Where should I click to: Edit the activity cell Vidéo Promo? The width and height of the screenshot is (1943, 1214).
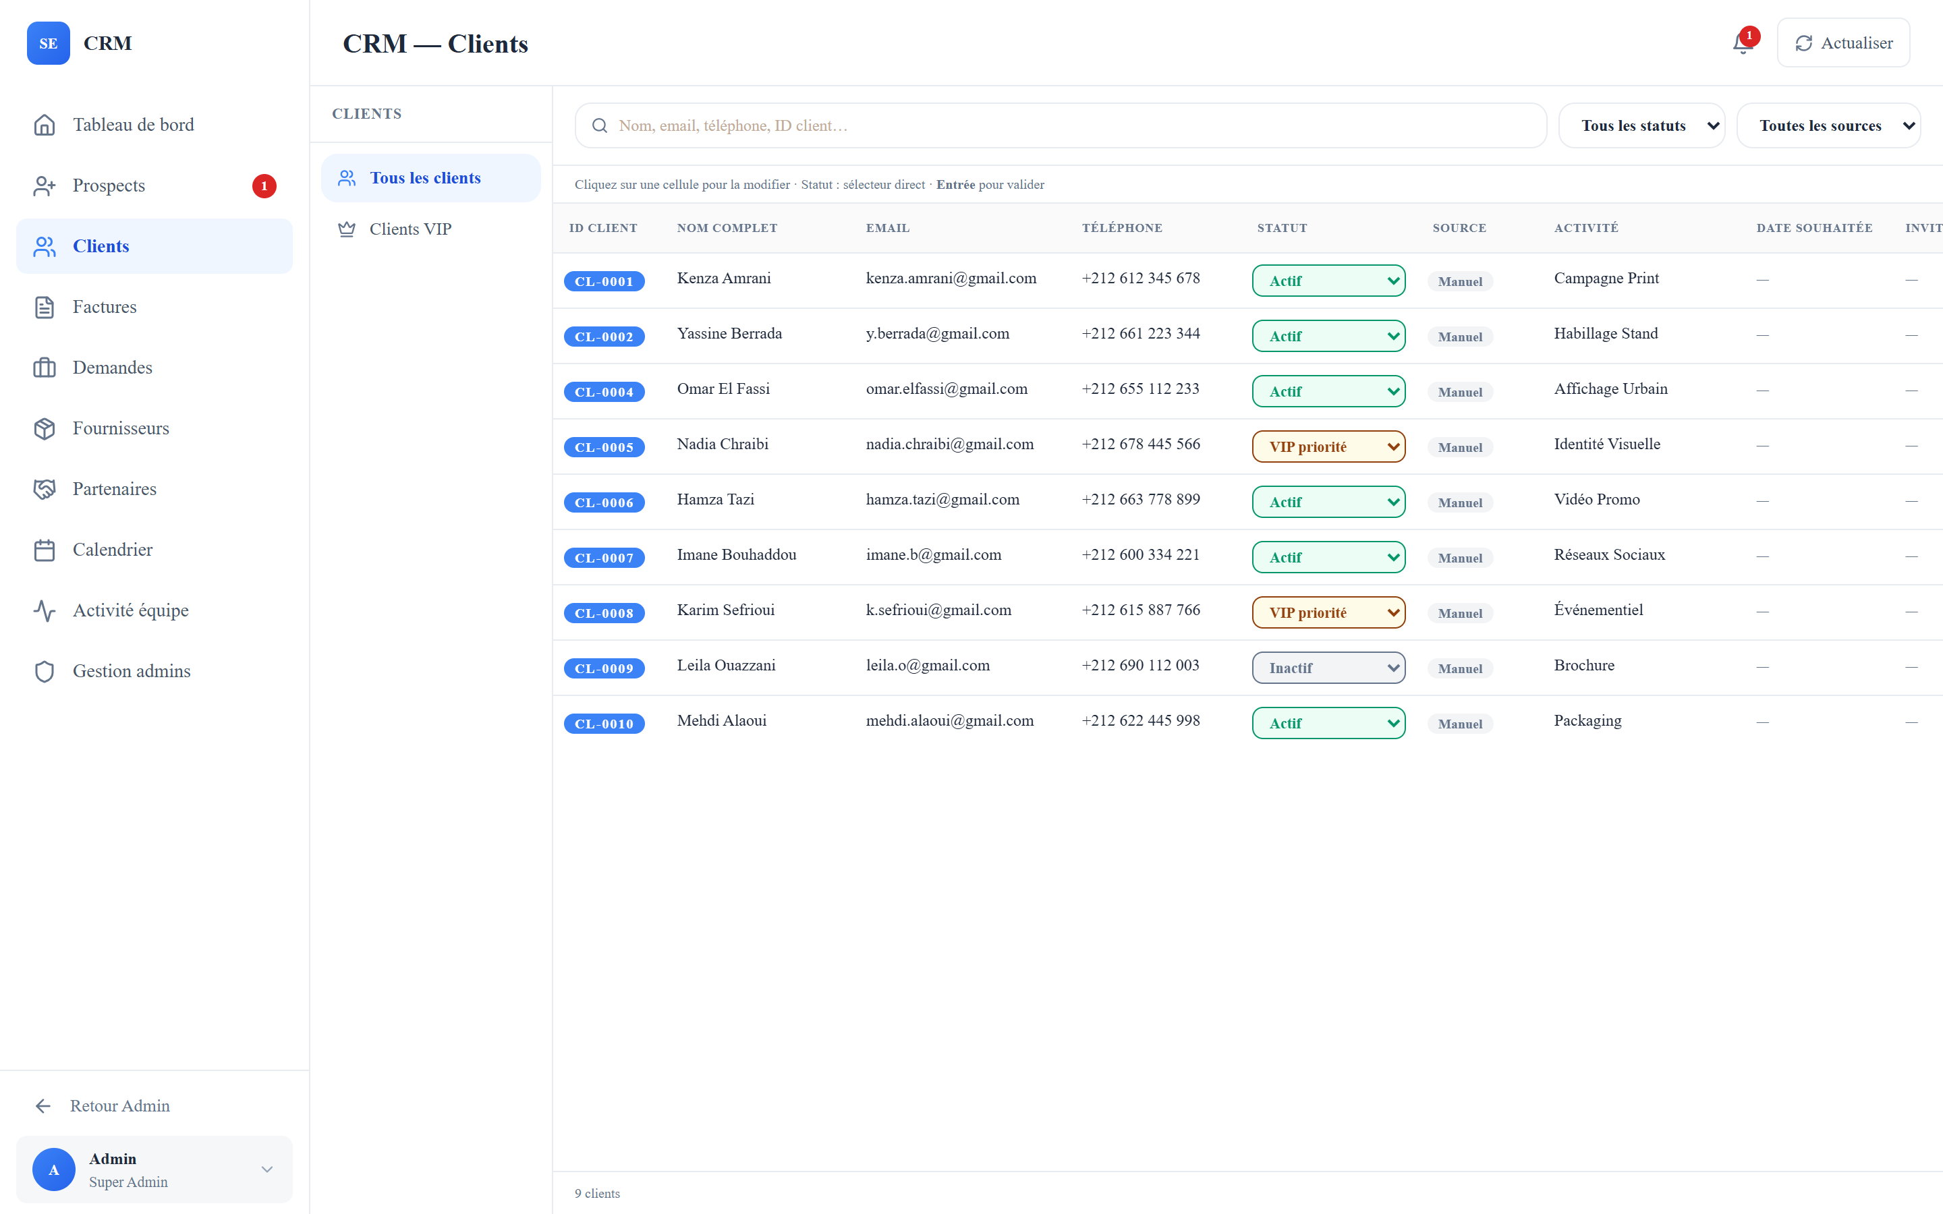click(x=1597, y=500)
